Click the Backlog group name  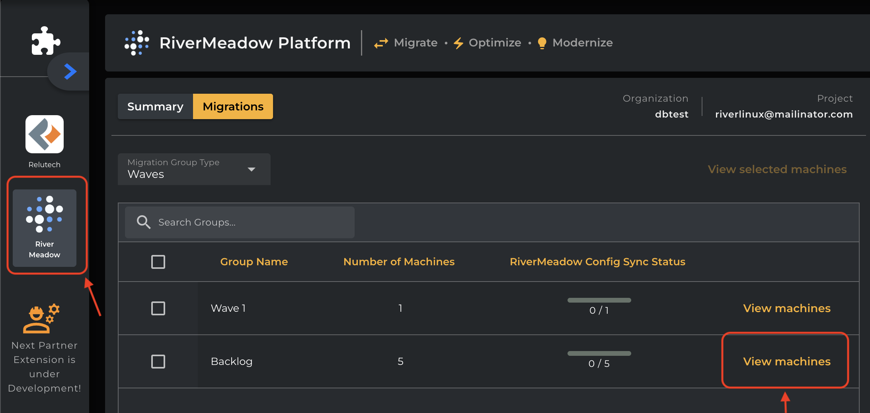click(232, 361)
